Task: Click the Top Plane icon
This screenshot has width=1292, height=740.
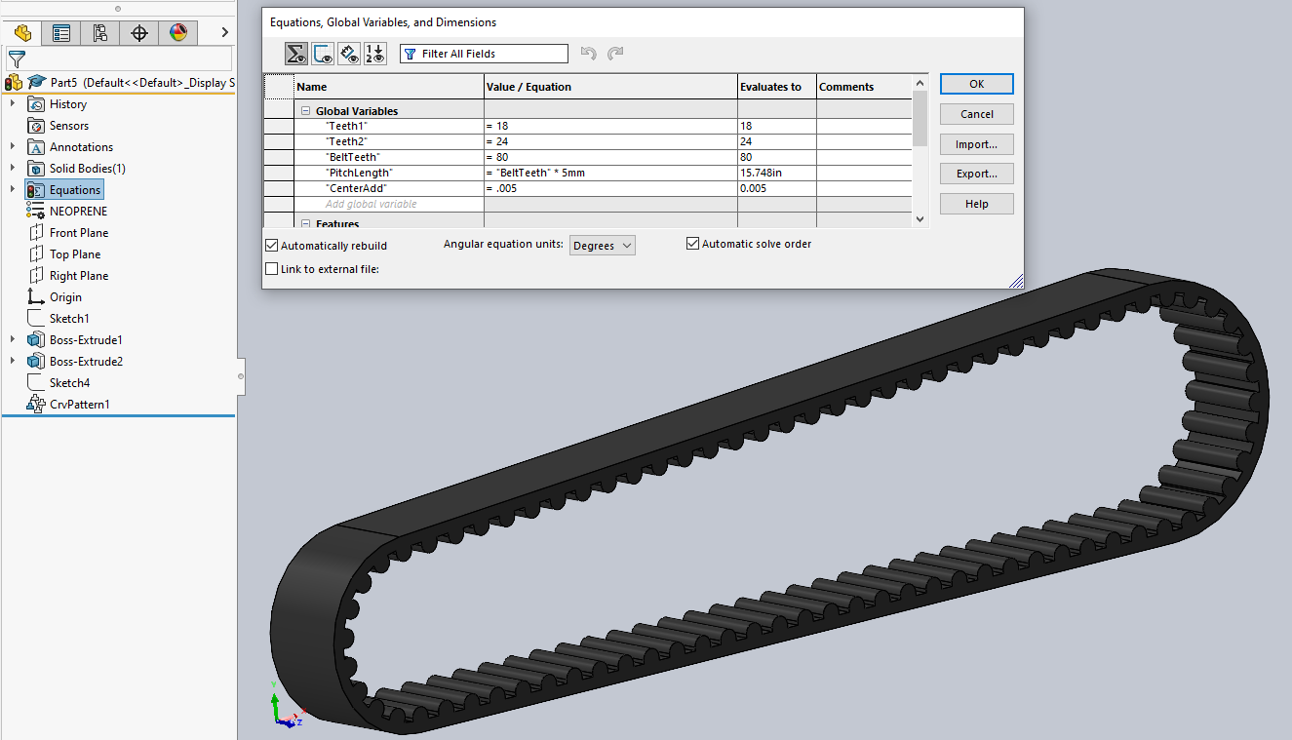Action: (x=36, y=254)
